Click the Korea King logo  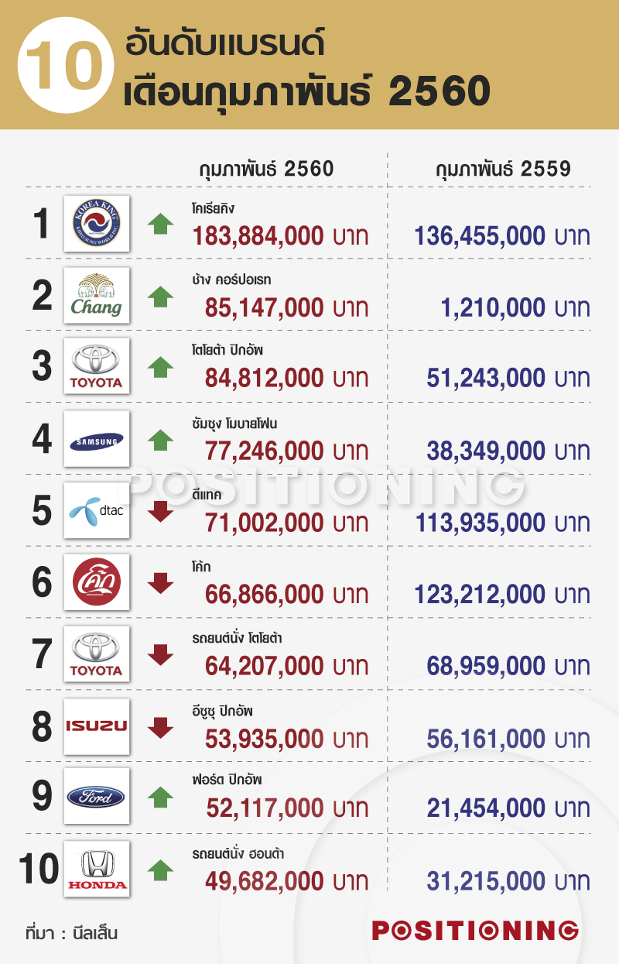pos(97,223)
